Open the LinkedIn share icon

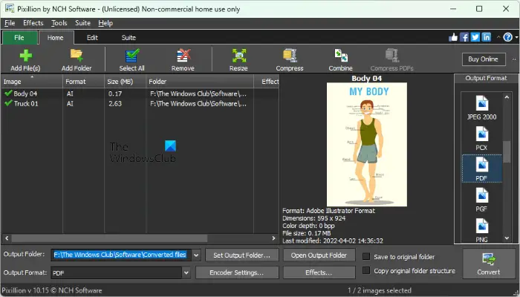[486, 37]
